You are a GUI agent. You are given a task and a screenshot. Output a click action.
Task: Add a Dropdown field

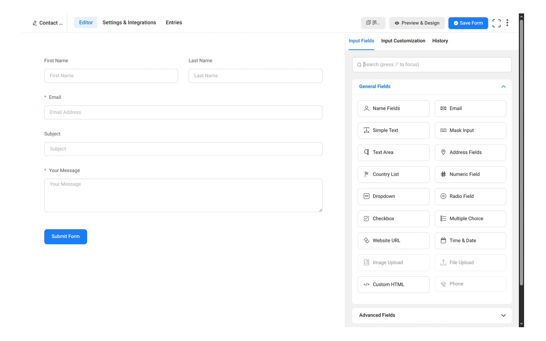point(393,196)
